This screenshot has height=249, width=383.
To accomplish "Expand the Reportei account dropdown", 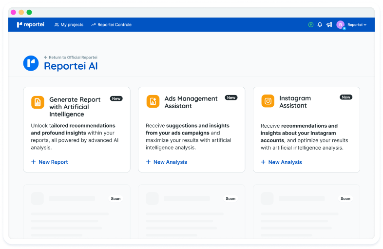I will click(x=357, y=25).
